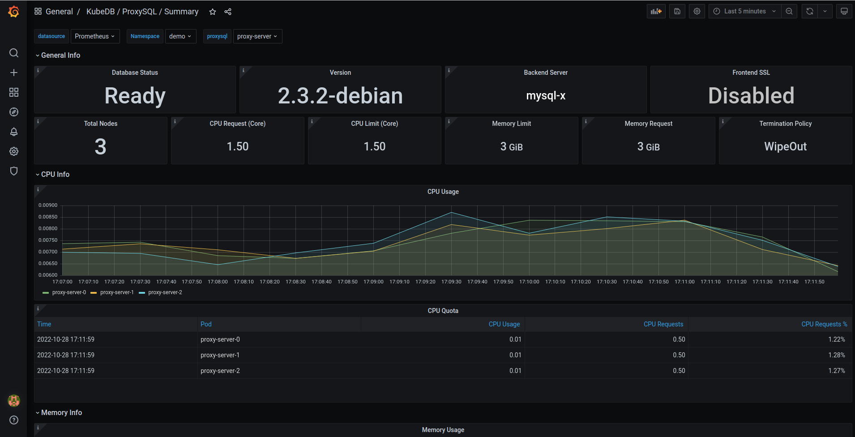The width and height of the screenshot is (855, 437).
Task: Open the search dashboards icon
Action: tap(14, 53)
